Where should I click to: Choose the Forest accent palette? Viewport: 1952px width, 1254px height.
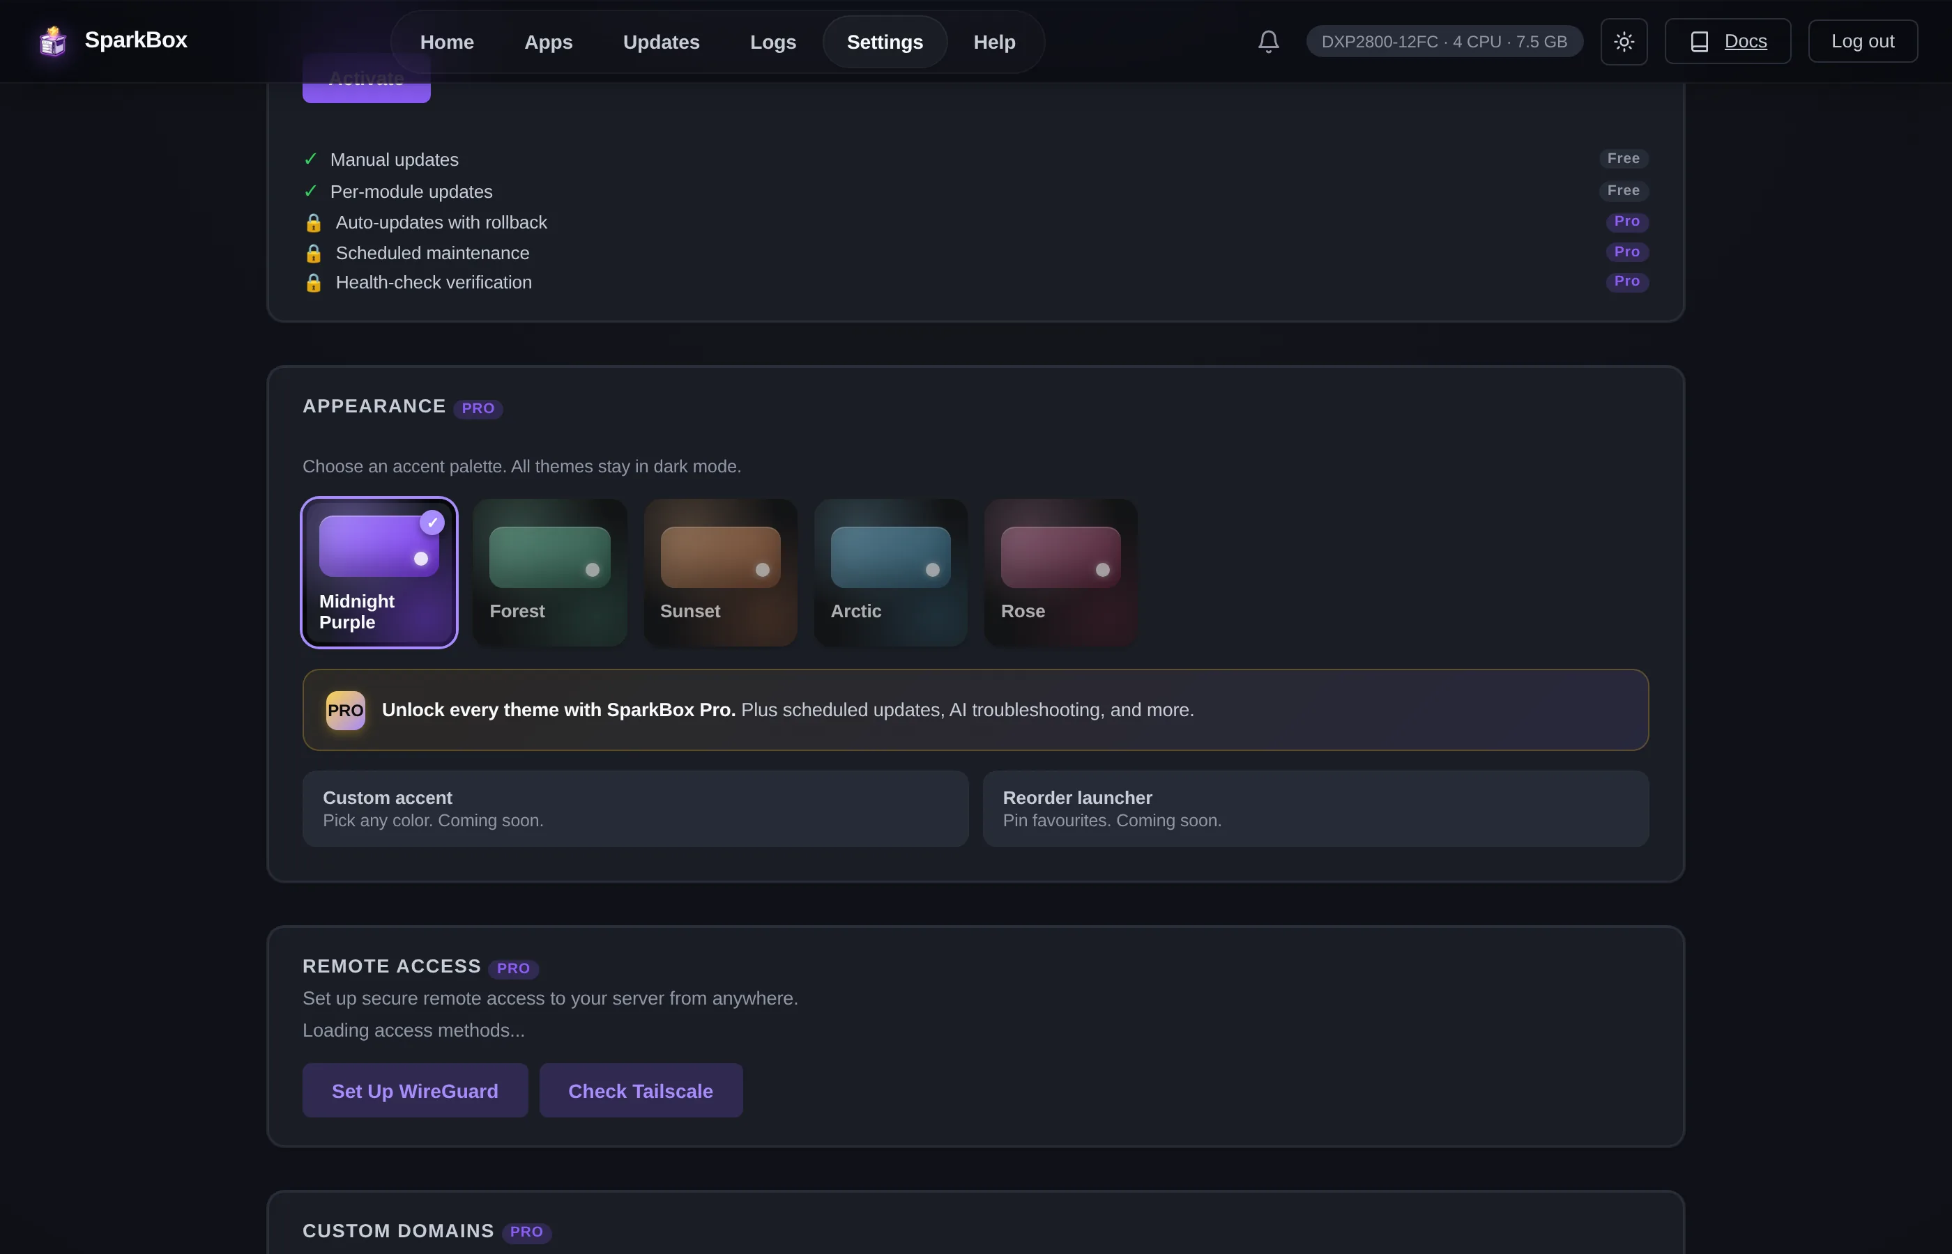550,573
